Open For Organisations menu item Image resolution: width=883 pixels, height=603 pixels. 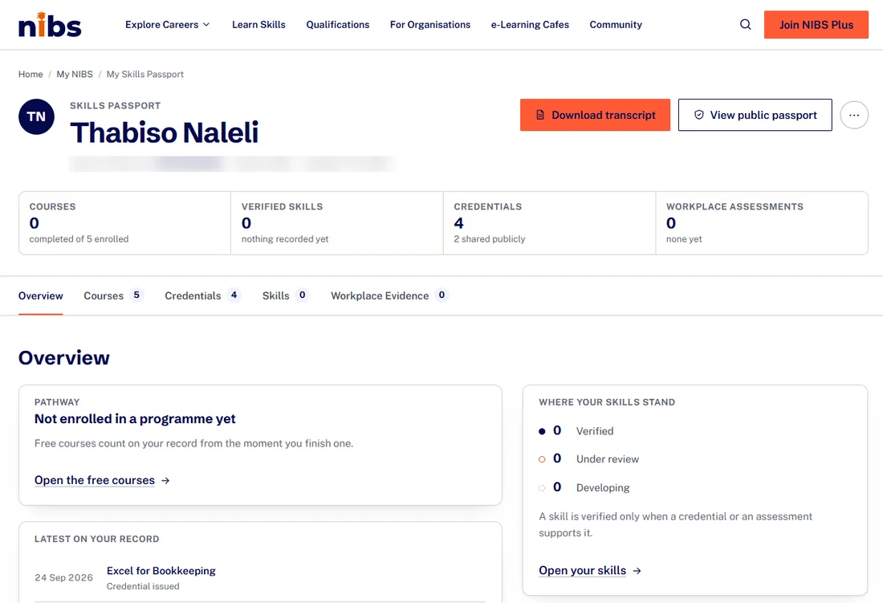(430, 25)
